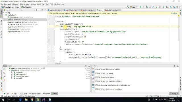Click the trash clear-all icon in Event Log
182x102 pixels.
point(93,85)
